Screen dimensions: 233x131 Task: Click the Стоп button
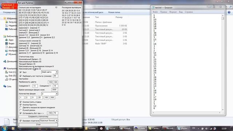pyautogui.click(x=38, y=124)
